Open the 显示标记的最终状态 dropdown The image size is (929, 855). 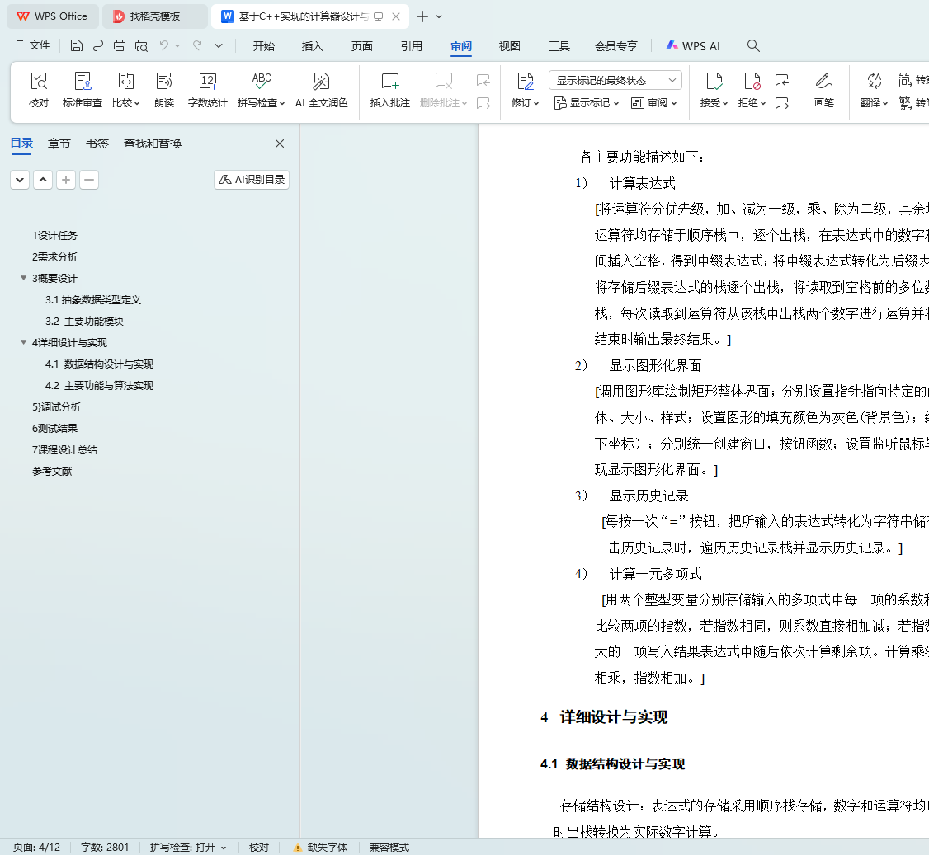615,80
